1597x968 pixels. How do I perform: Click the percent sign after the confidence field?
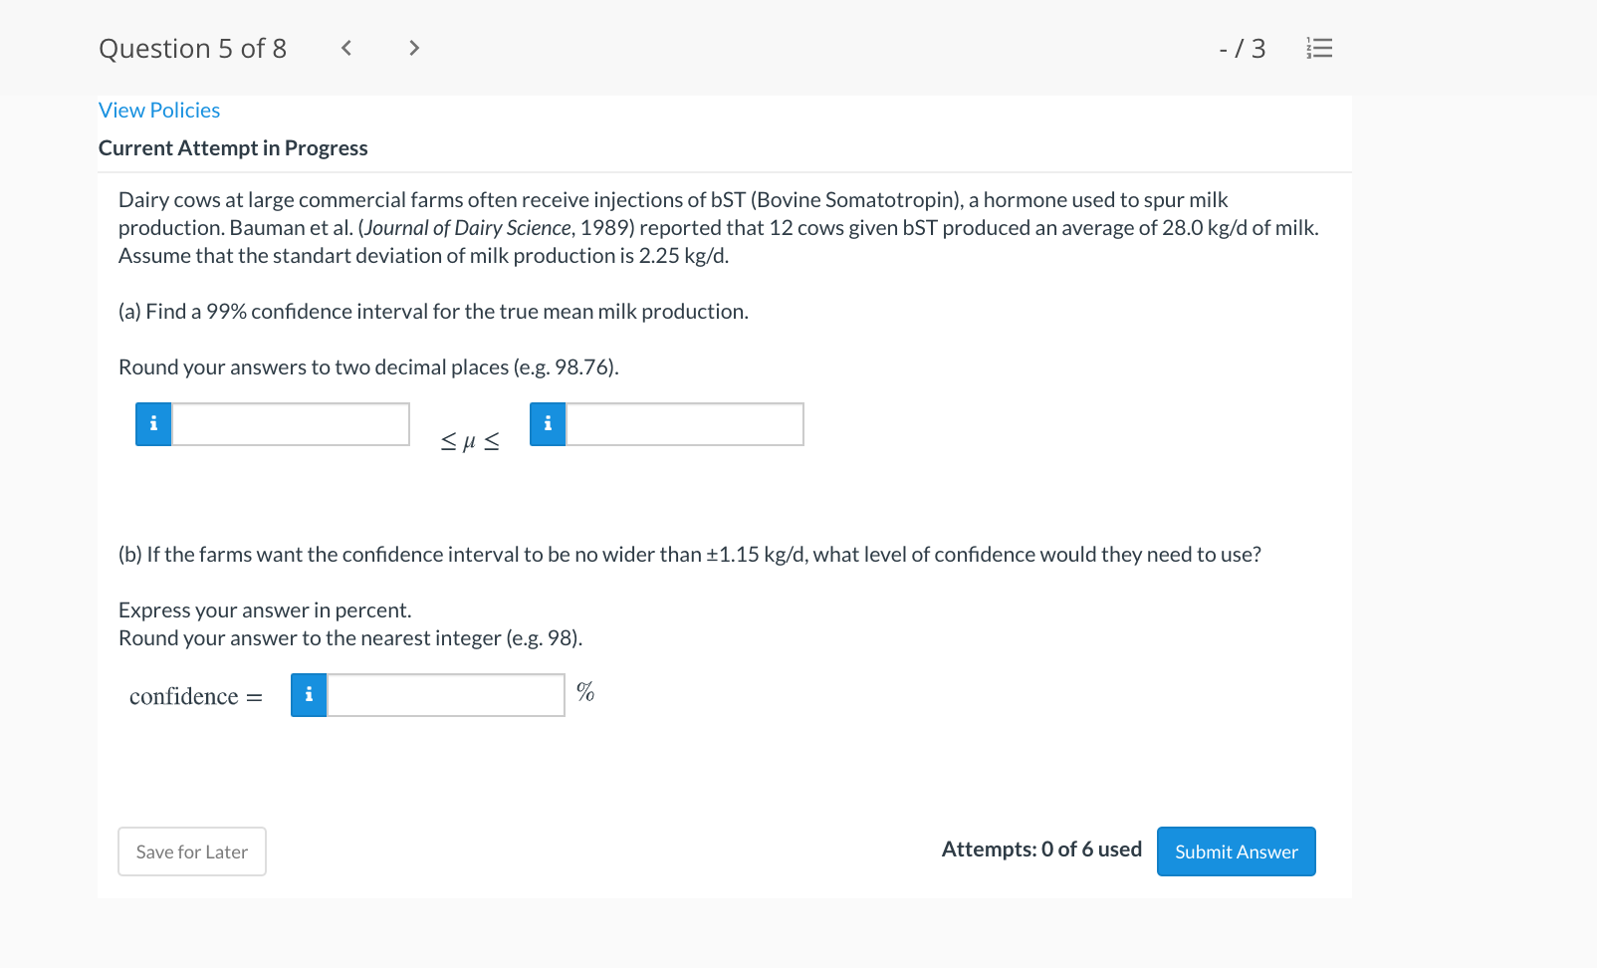tap(585, 694)
